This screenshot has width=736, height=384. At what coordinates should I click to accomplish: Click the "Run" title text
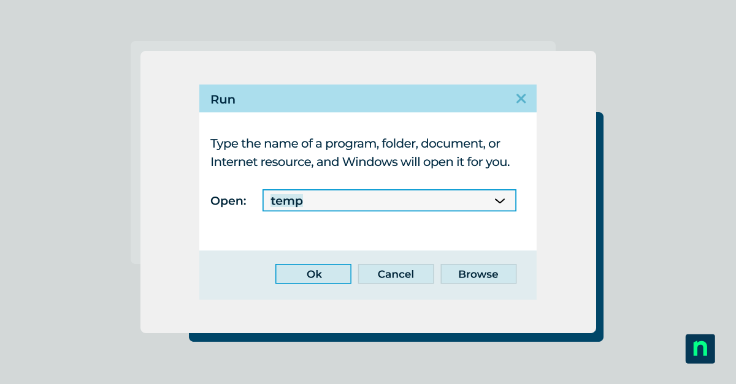pos(223,99)
